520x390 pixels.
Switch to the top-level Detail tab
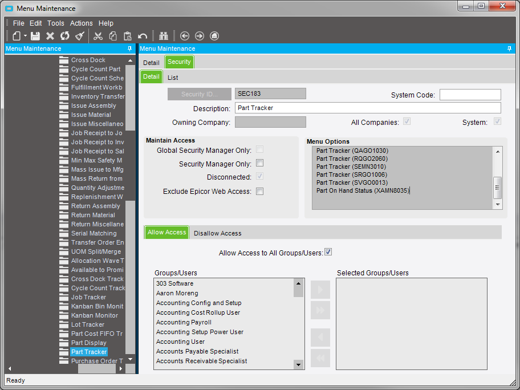click(x=151, y=63)
